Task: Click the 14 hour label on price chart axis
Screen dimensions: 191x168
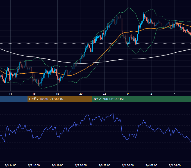Action: (10, 94)
